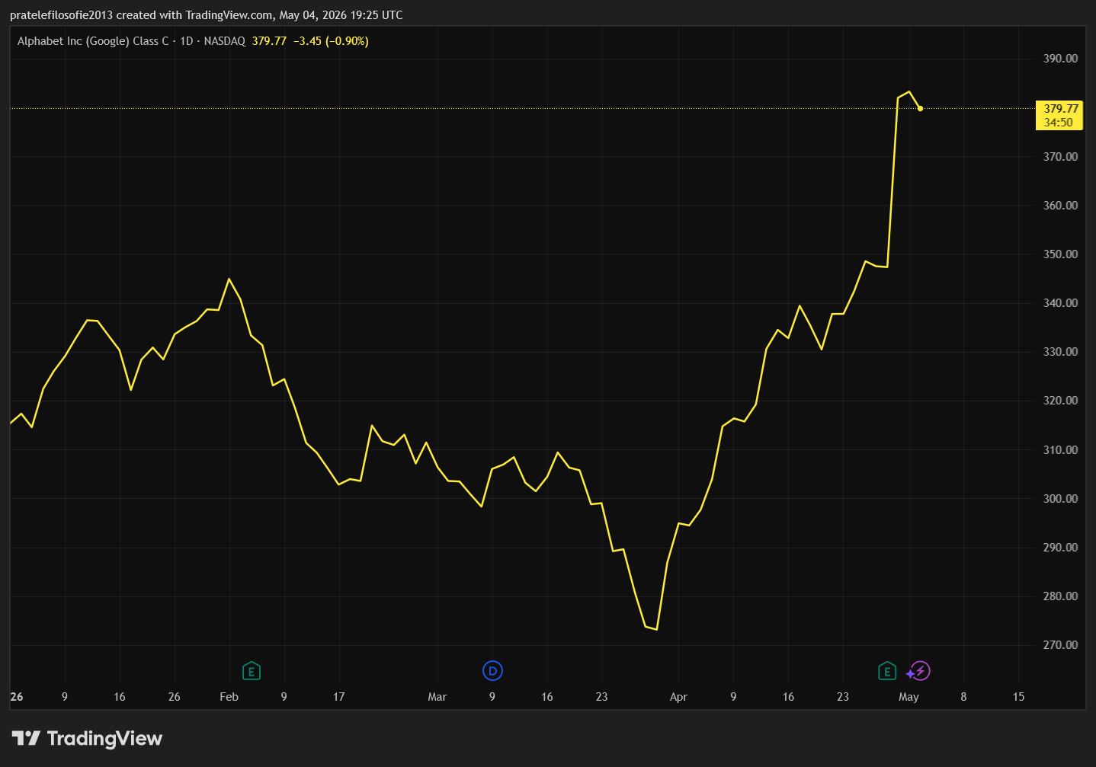Click the 17 date label on the time axis
The image size is (1096, 767).
(x=339, y=697)
